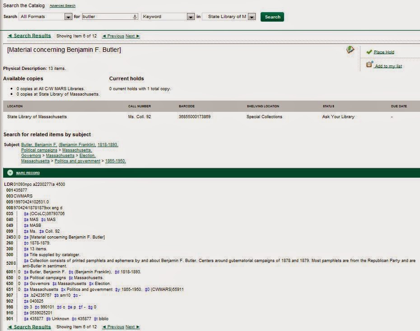Open Massachusetts link before Politics and government
420x331 pixels.
[x=35, y=161]
